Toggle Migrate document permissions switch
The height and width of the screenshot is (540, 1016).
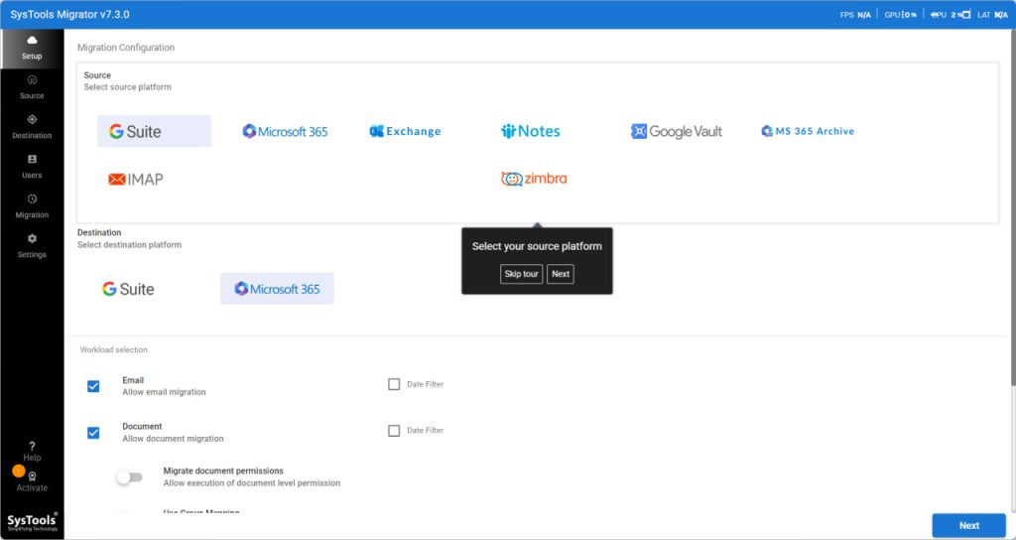(x=129, y=477)
